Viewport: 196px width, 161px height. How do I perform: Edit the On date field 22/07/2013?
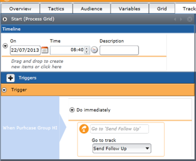click(25, 50)
